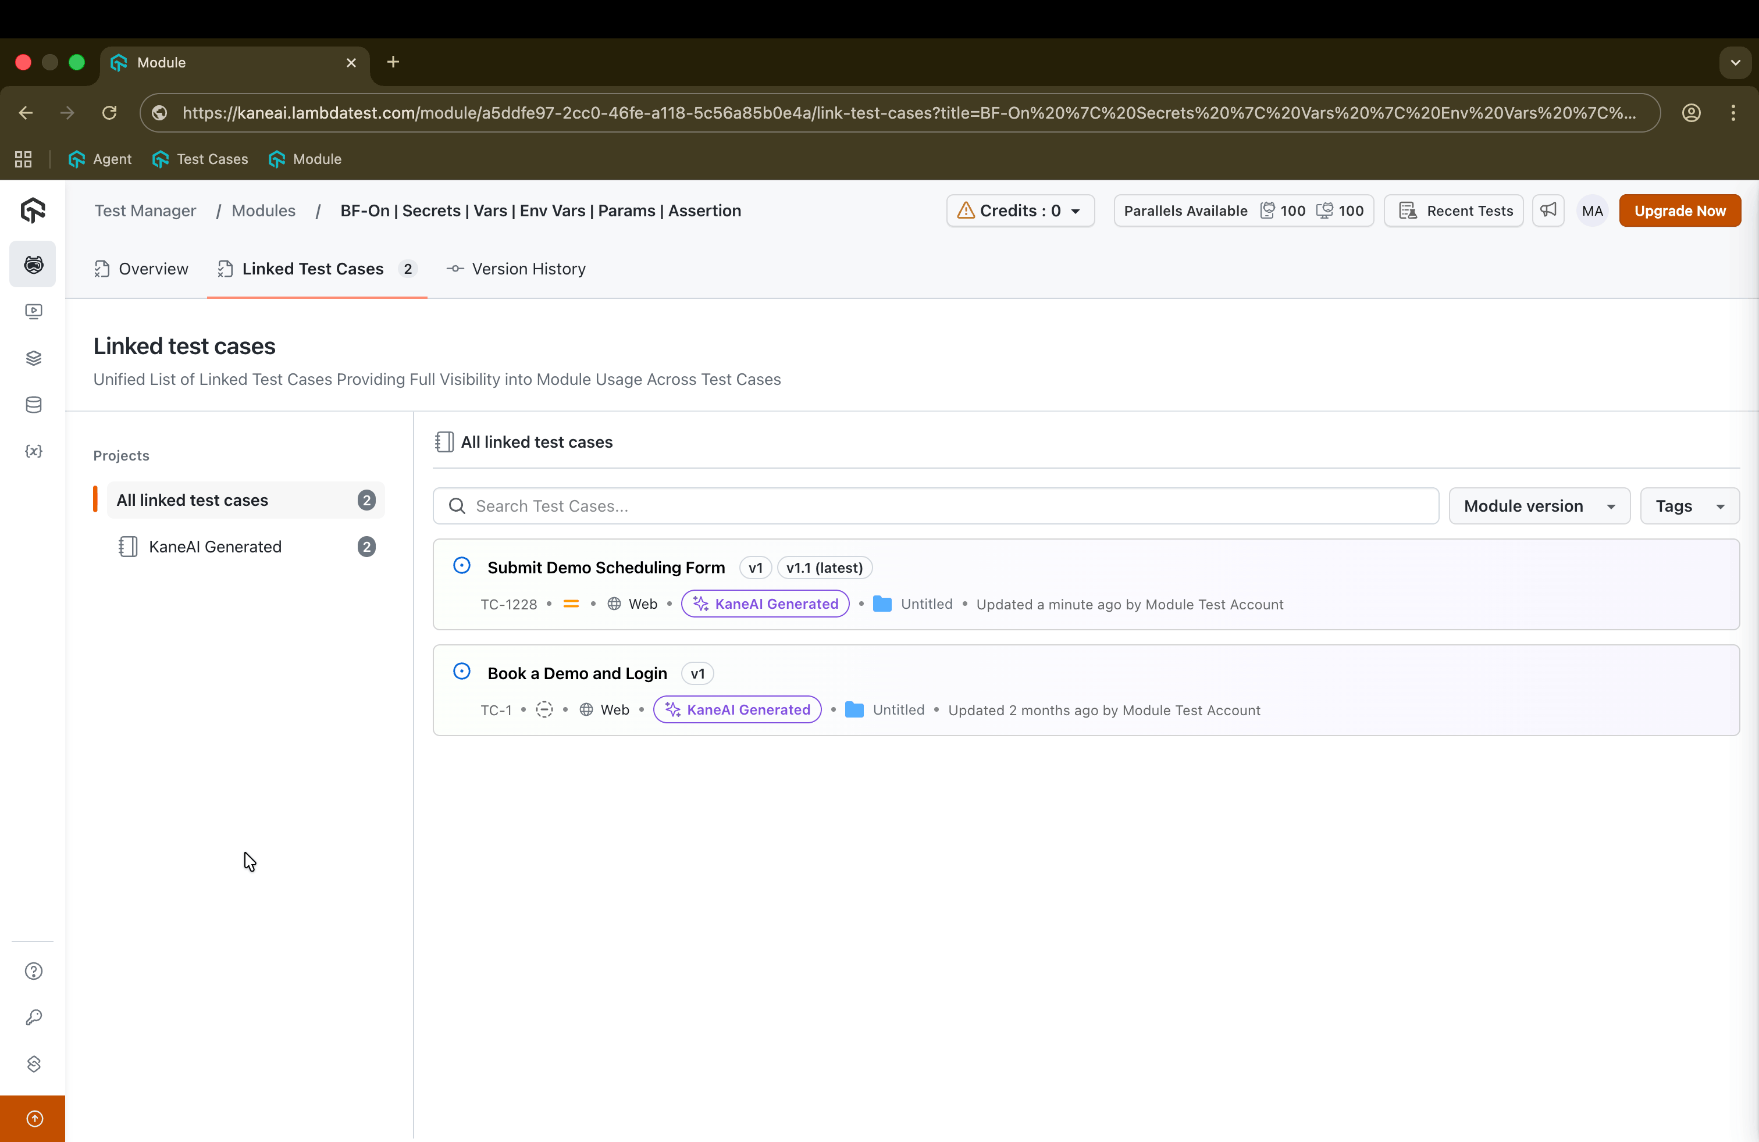Open the variables {x} panel from the sidebar
The width and height of the screenshot is (1759, 1142).
[33, 451]
